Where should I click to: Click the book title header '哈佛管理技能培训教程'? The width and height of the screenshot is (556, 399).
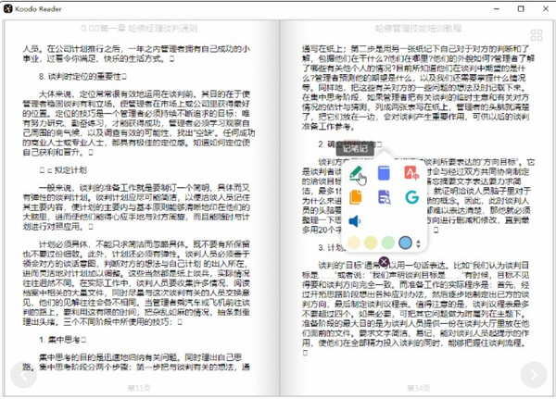pos(419,29)
